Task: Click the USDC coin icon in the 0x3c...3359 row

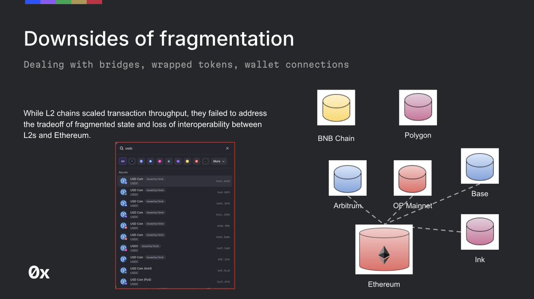Action: (x=124, y=215)
